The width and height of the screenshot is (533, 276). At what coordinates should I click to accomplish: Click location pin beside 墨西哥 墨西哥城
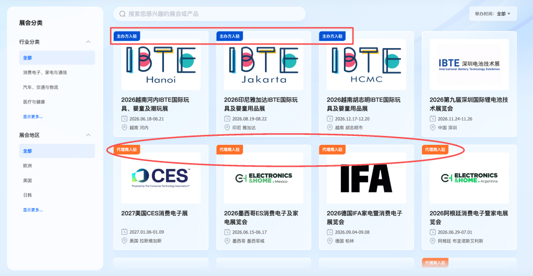pyautogui.click(x=227, y=240)
